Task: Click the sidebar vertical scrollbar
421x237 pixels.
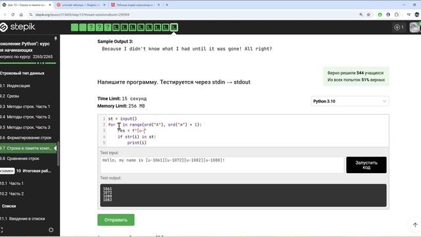Action: click(59, 153)
